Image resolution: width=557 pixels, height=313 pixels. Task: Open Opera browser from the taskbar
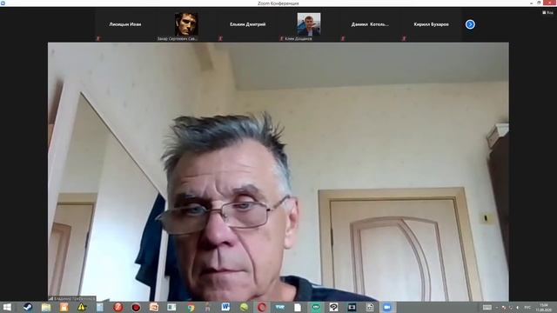click(262, 307)
